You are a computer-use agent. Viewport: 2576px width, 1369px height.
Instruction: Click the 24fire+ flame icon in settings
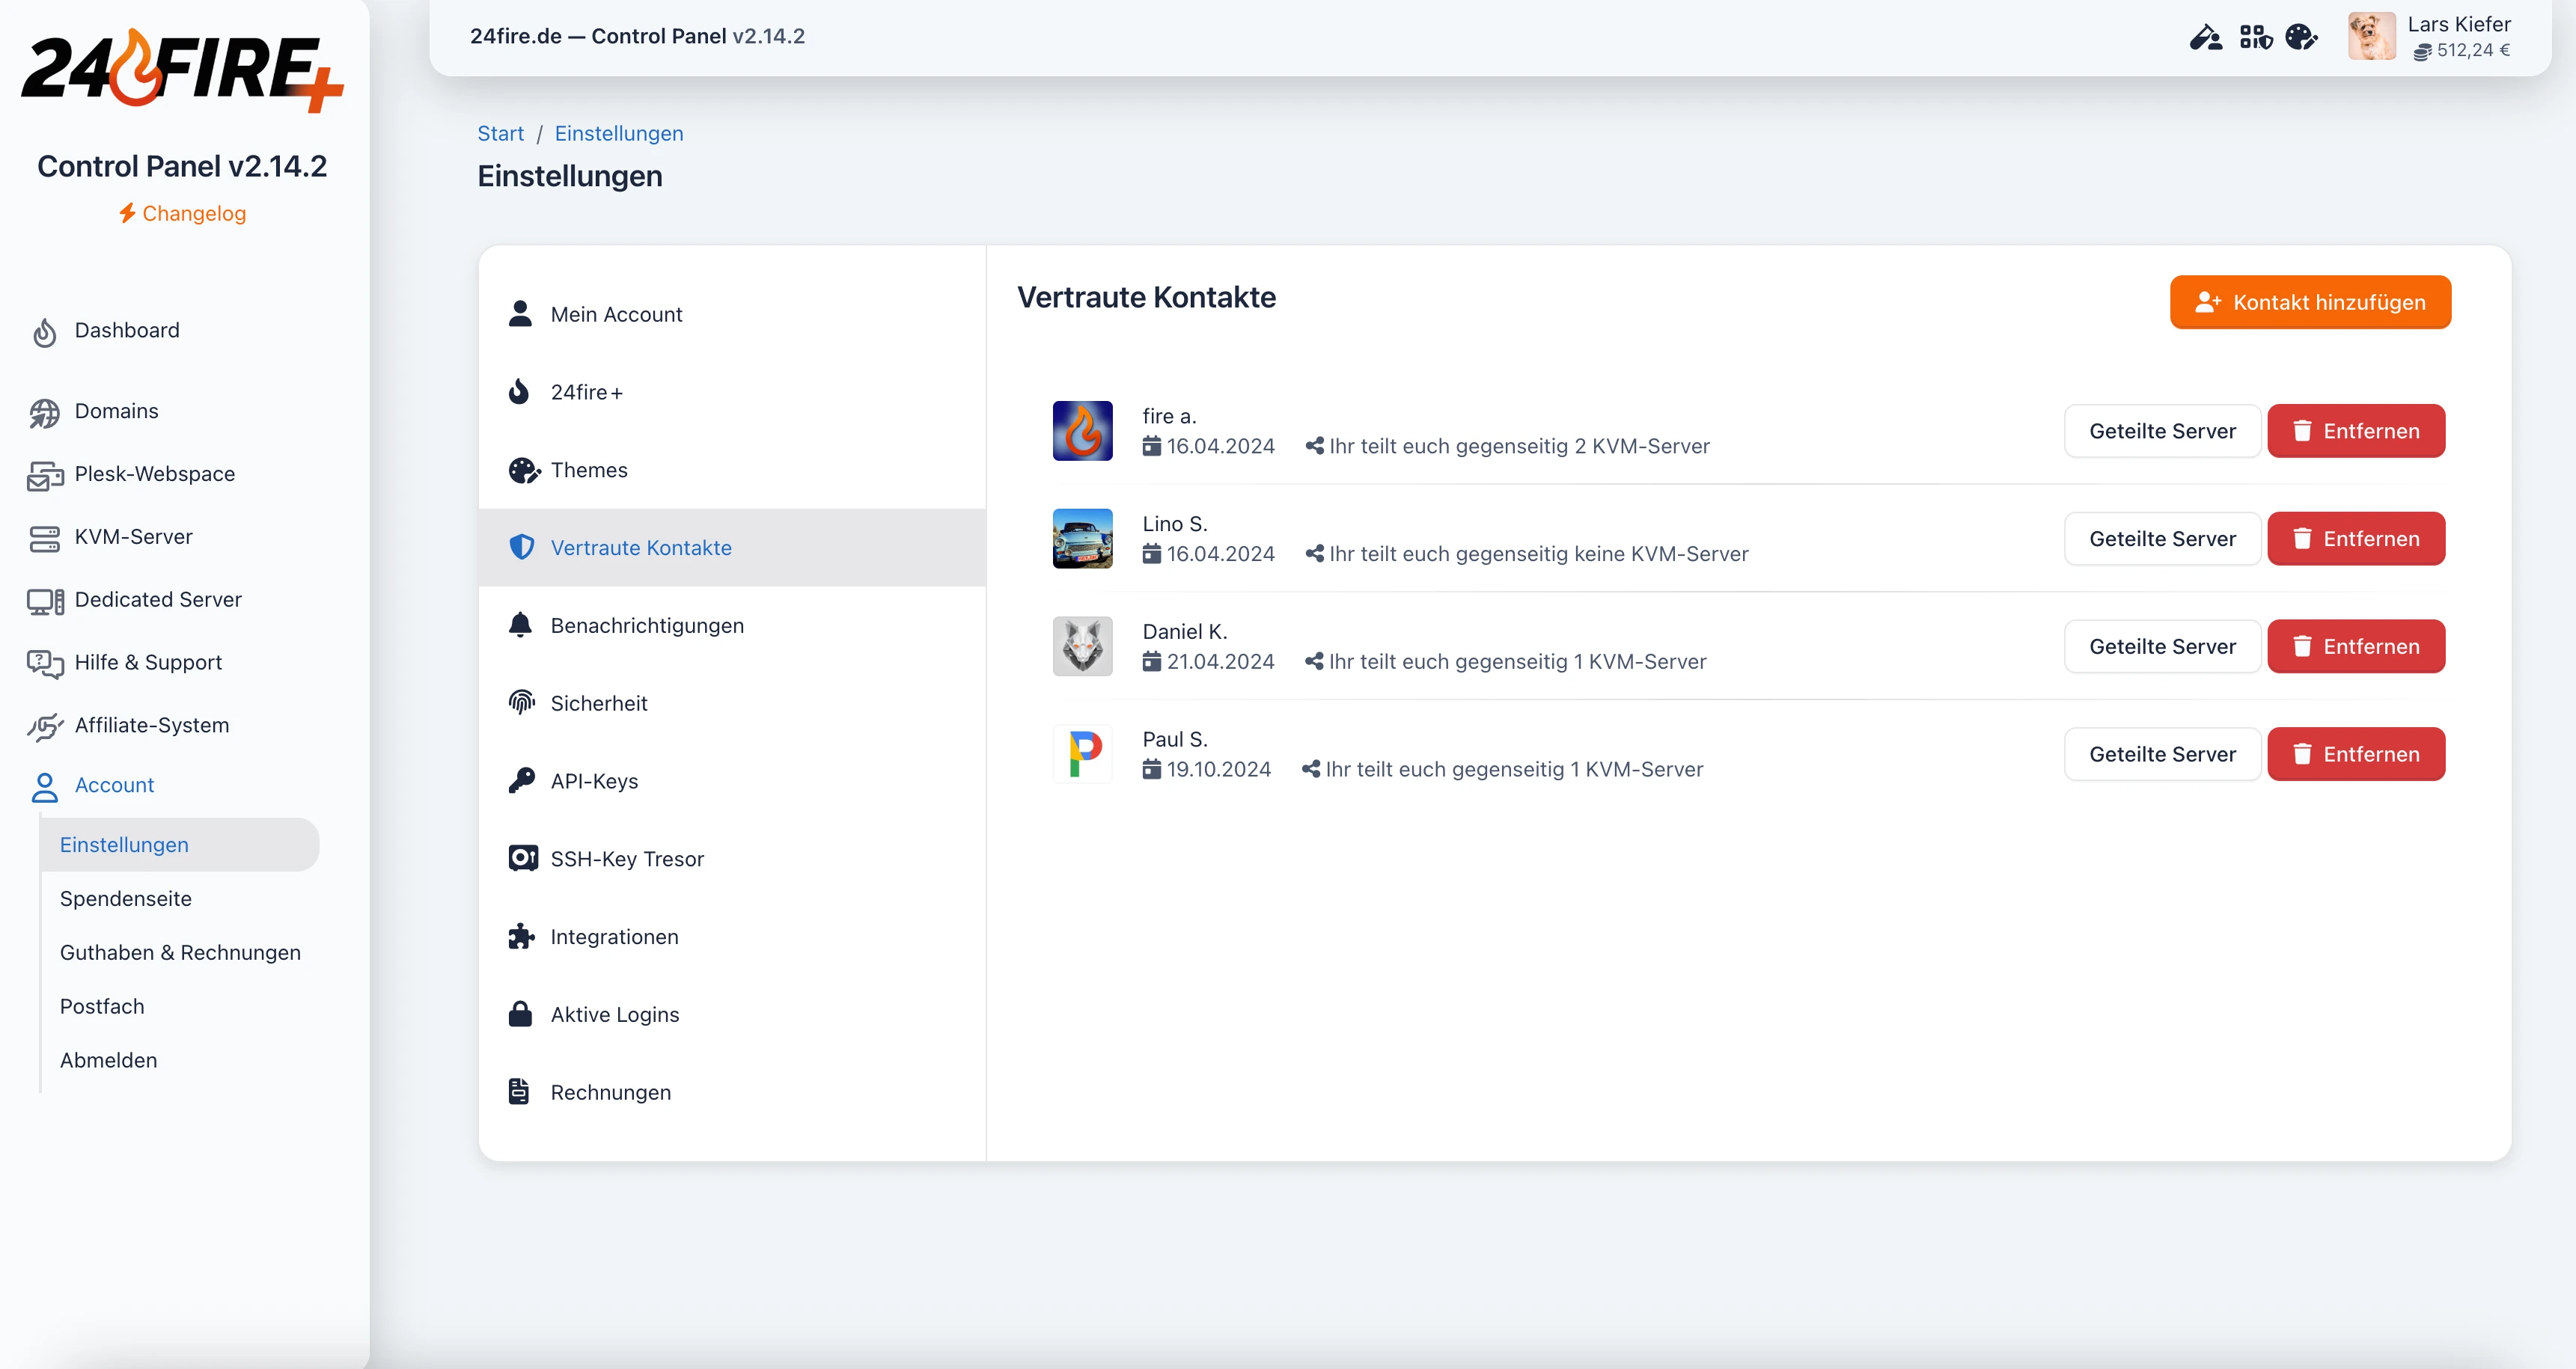tap(519, 392)
